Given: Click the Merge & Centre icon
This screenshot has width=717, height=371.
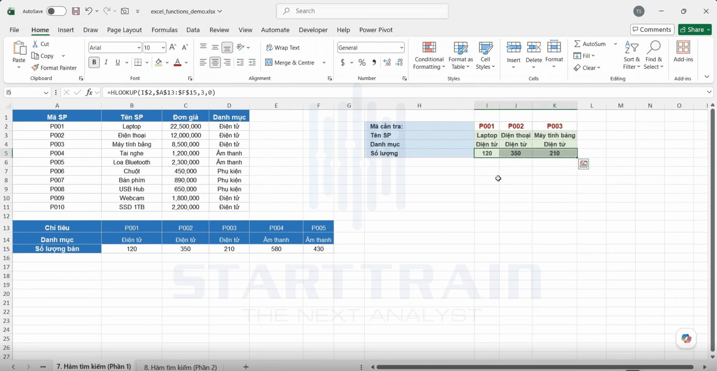Looking at the screenshot, I should point(269,62).
